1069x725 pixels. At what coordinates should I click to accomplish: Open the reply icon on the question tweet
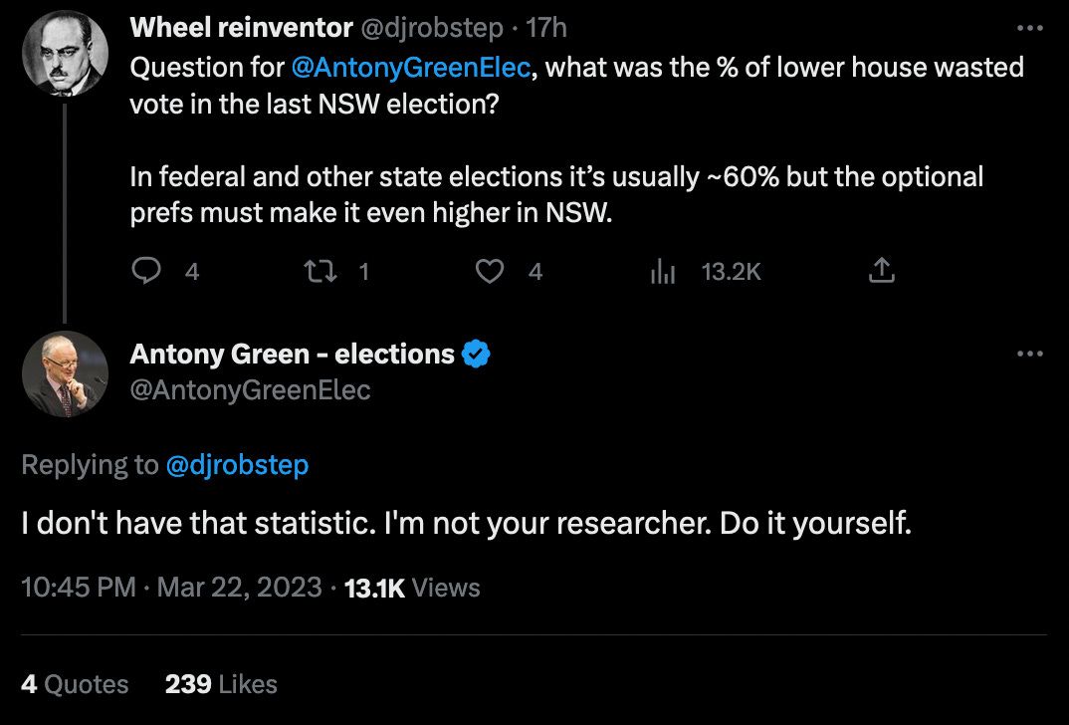(x=148, y=270)
